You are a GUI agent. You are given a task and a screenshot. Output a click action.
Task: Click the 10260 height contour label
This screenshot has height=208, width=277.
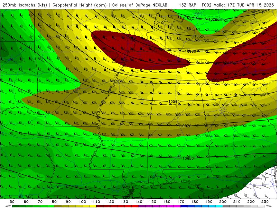(214, 19)
